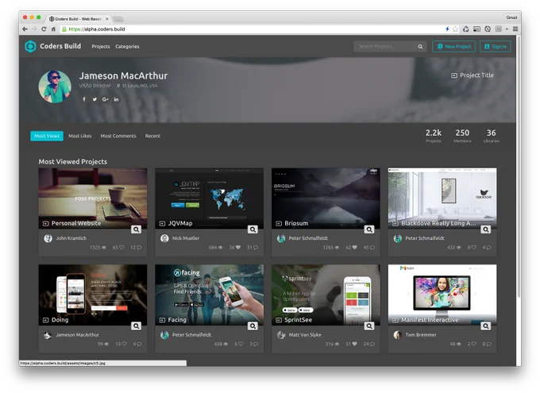
Task: Open the JQVMap project thumbnail
Action: click(209, 198)
